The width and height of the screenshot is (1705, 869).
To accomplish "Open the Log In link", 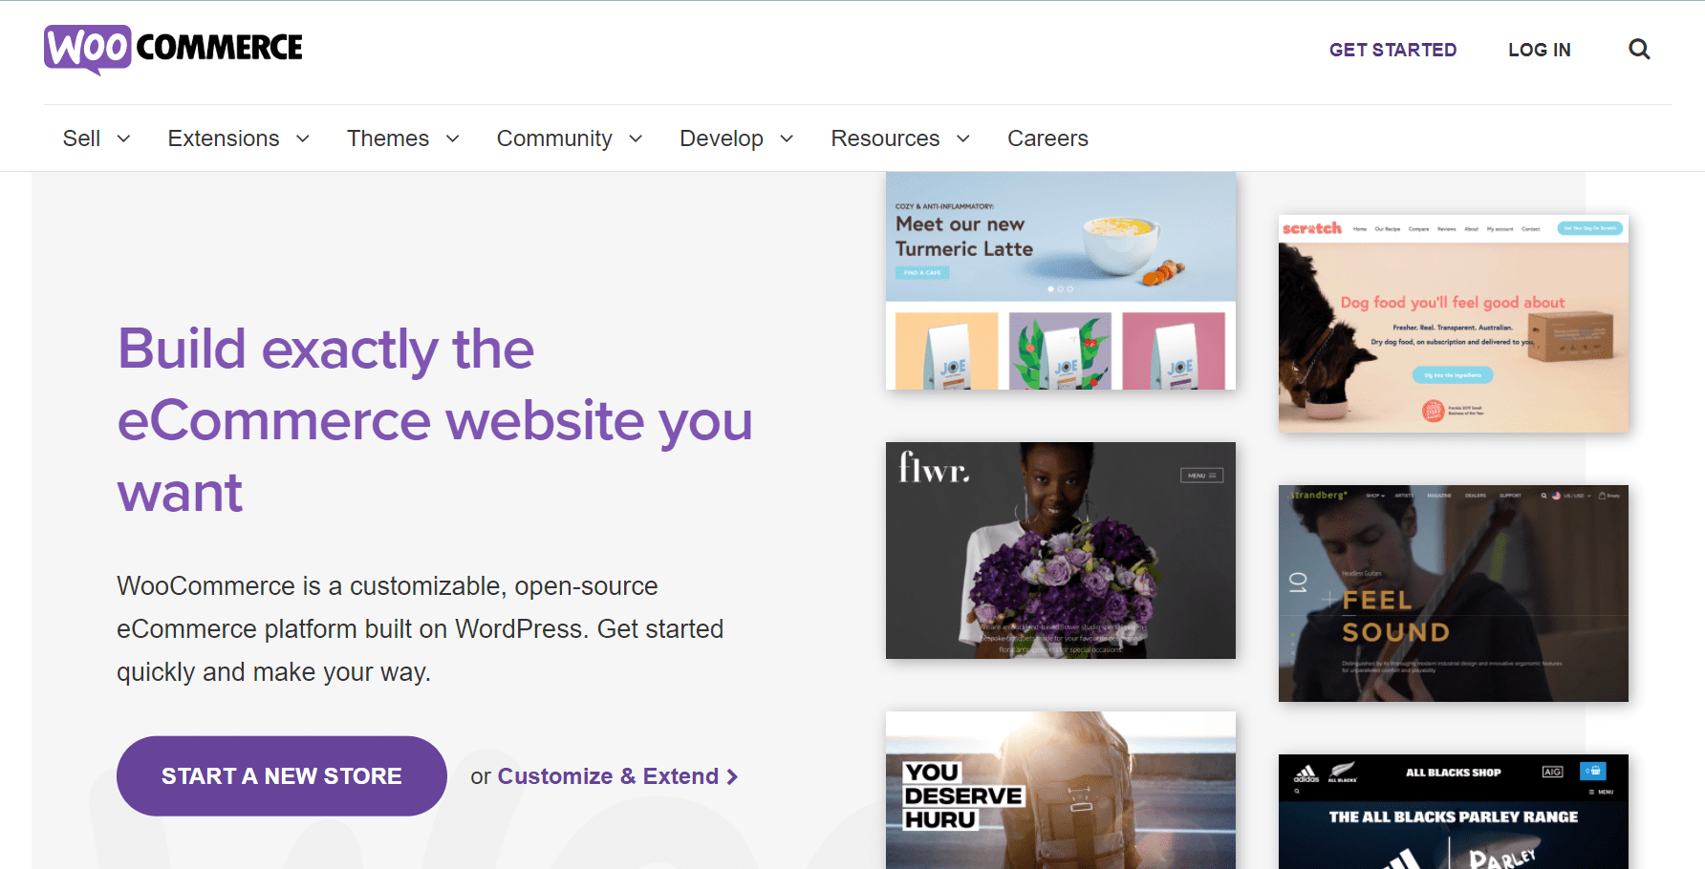I will pos(1539,50).
